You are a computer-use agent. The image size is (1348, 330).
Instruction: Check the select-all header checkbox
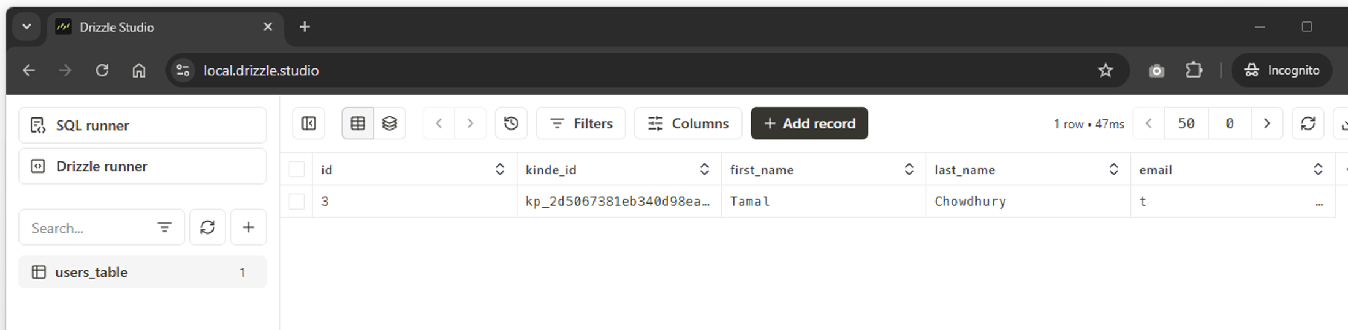coord(297,169)
